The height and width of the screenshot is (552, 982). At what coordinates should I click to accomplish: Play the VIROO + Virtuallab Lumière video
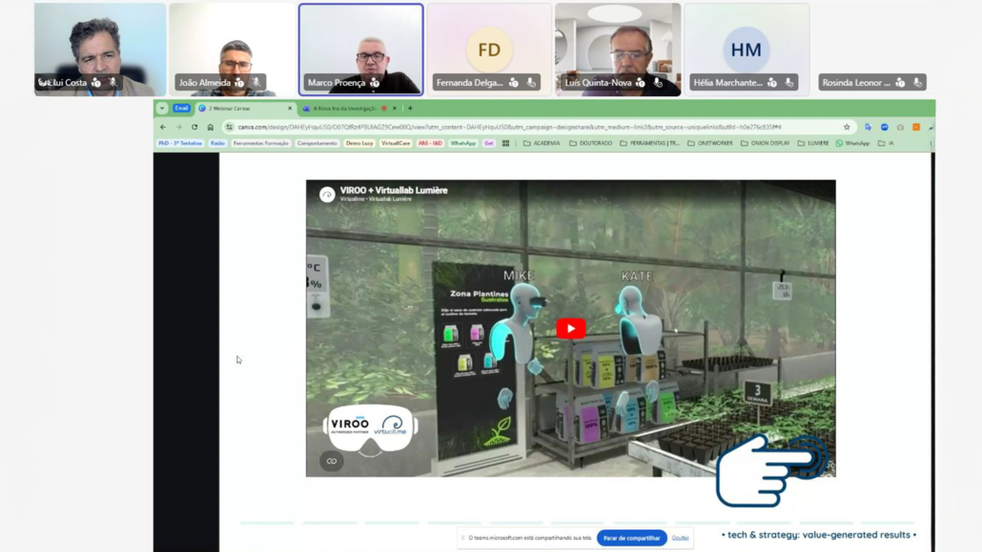tap(570, 328)
